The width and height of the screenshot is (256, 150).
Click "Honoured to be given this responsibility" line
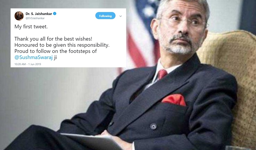pyautogui.click(x=62, y=45)
